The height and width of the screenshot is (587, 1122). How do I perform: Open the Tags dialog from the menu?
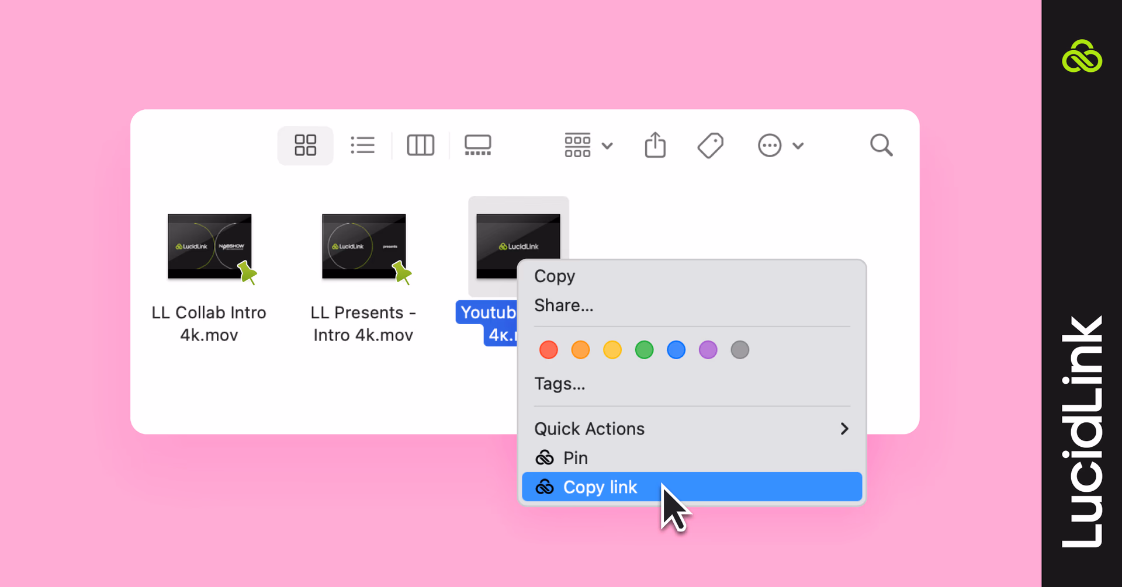559,384
